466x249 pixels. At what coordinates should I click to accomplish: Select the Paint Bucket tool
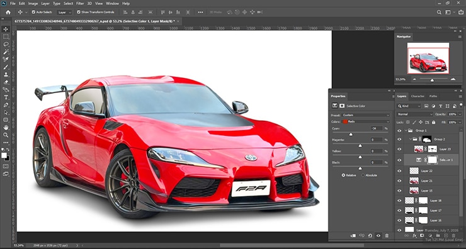[x=6, y=90]
